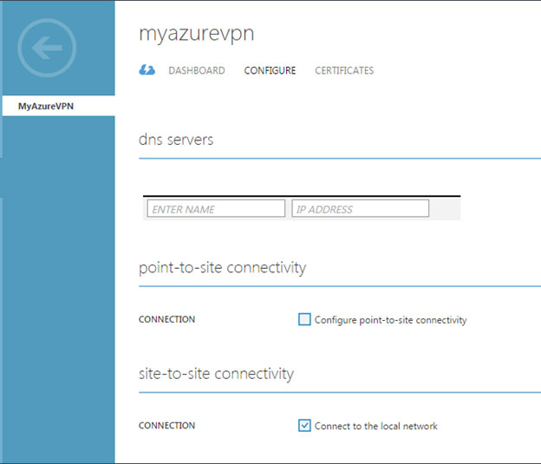The height and width of the screenshot is (464, 541).
Task: Click the dns servers heading
Action: pos(176,140)
